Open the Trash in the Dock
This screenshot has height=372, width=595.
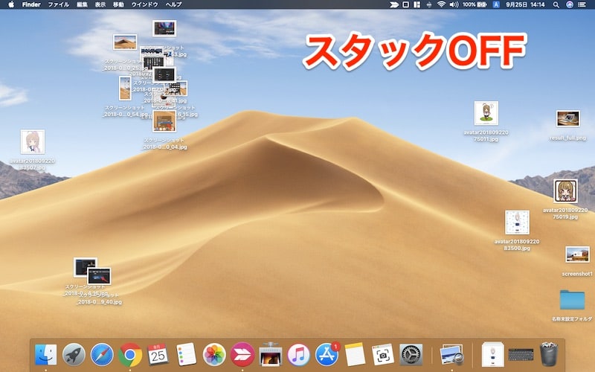click(x=549, y=354)
